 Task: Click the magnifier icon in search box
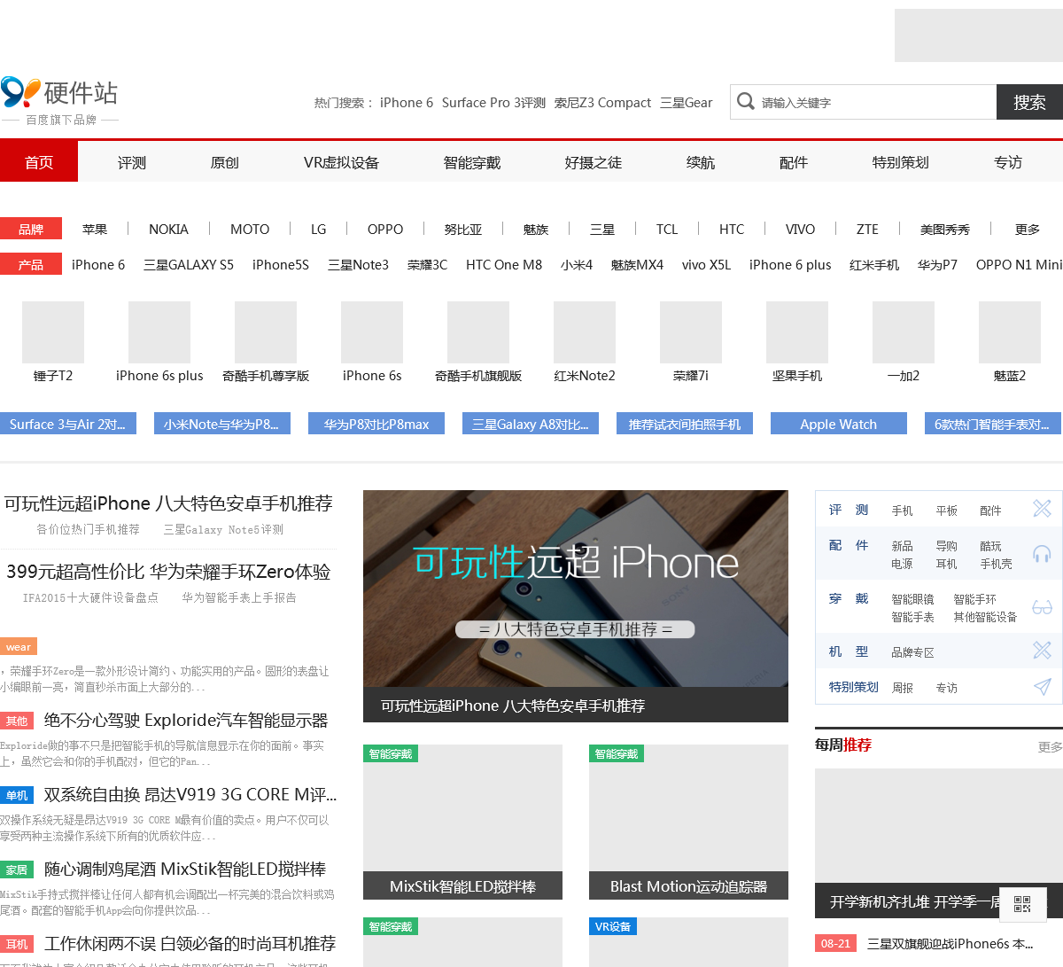click(746, 101)
